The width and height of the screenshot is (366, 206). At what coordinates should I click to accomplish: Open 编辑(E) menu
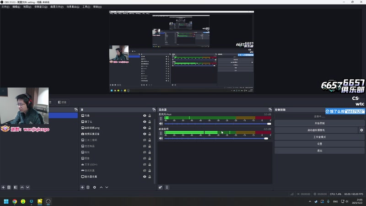pos(16,7)
